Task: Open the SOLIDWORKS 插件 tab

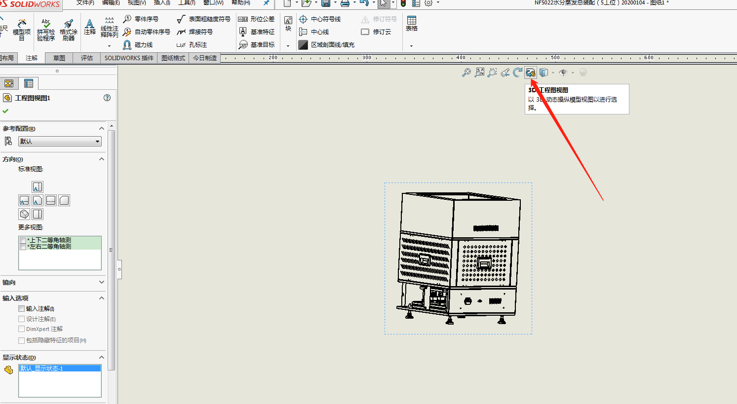Action: [129, 58]
